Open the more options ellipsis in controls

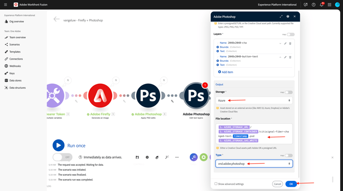pyautogui.click(x=177, y=157)
